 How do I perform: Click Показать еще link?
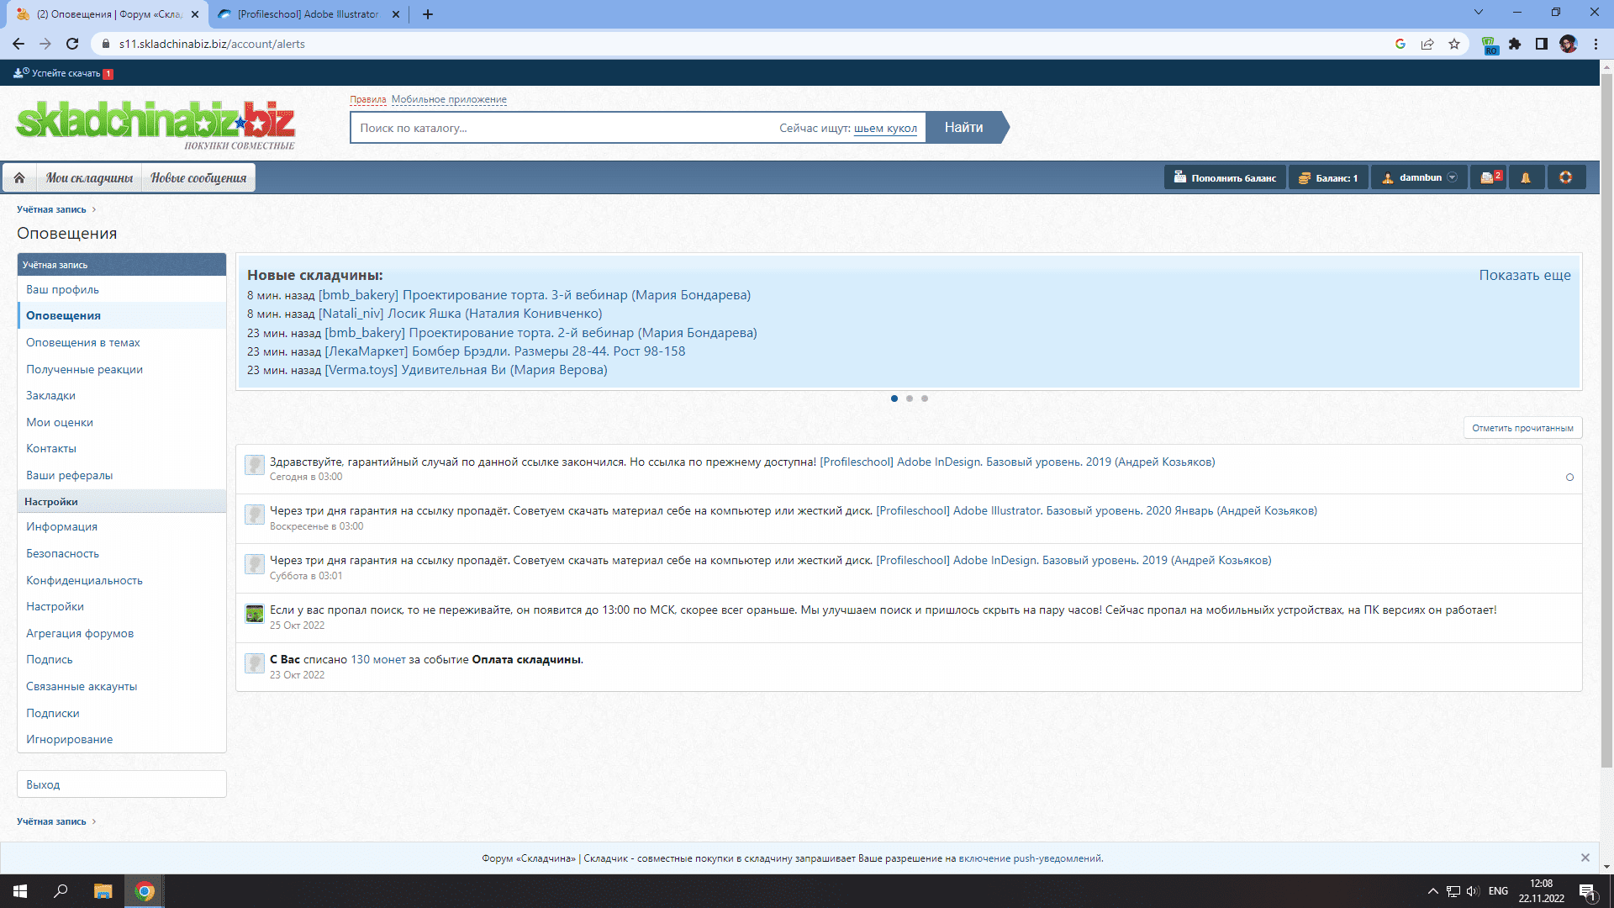[1525, 275]
